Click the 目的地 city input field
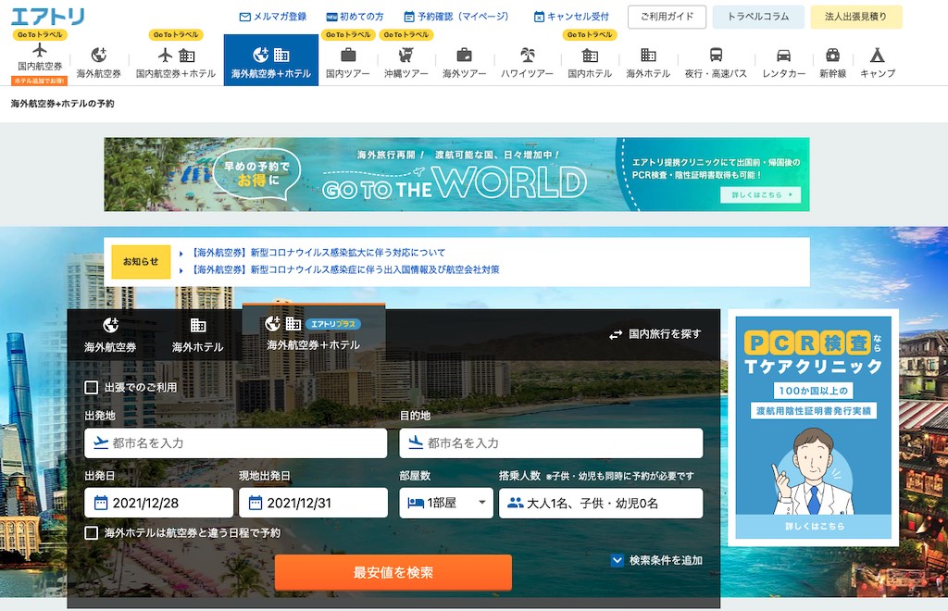 [x=552, y=443]
